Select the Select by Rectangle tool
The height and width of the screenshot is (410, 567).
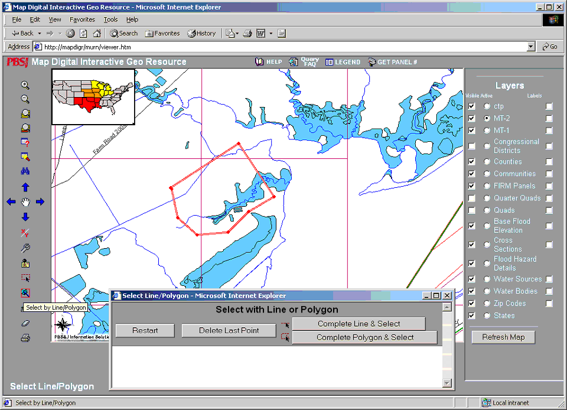coord(25,278)
